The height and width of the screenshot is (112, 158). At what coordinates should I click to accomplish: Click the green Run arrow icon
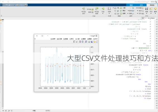103,8
